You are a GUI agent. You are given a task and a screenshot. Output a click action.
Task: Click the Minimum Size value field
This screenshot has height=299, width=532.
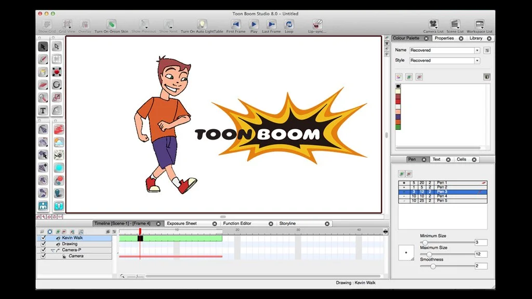[x=481, y=242]
